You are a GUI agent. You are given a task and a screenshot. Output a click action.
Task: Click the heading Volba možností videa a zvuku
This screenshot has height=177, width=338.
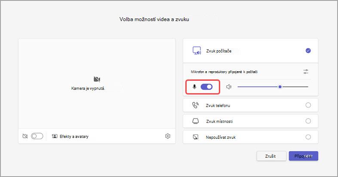point(154,19)
